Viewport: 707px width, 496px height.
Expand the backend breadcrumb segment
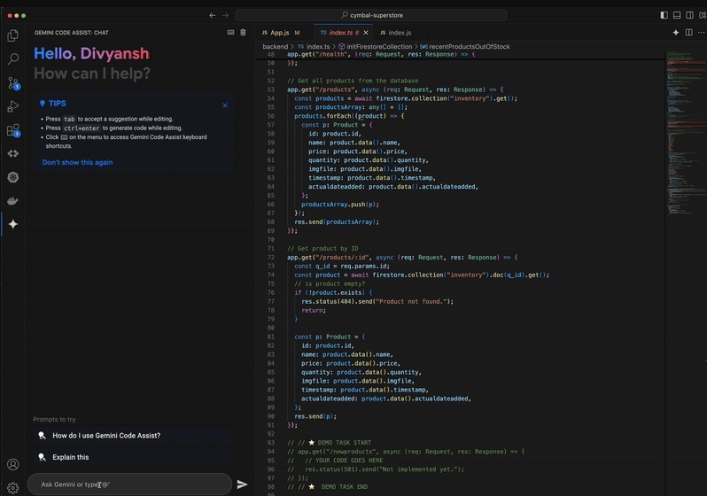[275, 46]
